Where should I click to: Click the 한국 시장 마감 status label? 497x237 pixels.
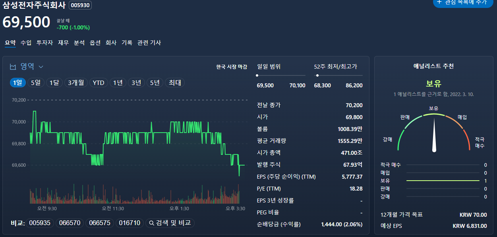232,67
